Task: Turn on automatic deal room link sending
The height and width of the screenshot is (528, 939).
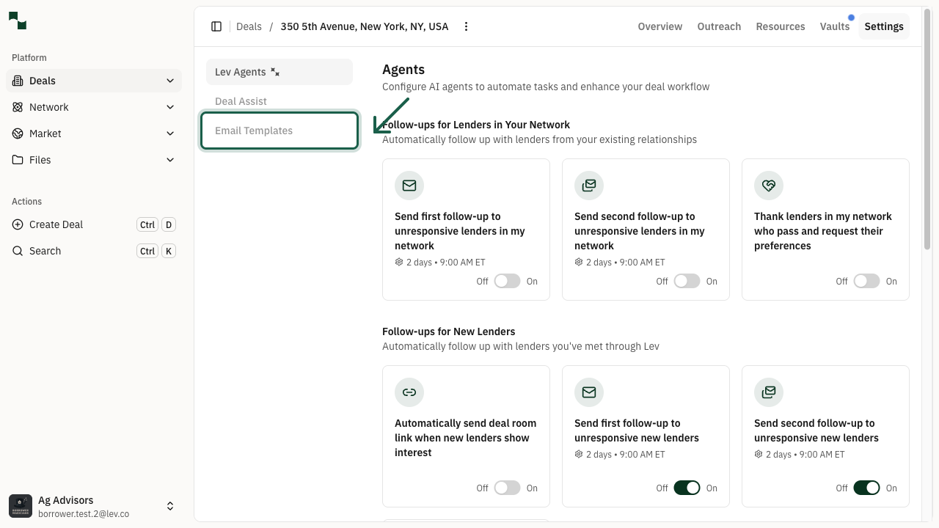Action: [506, 488]
